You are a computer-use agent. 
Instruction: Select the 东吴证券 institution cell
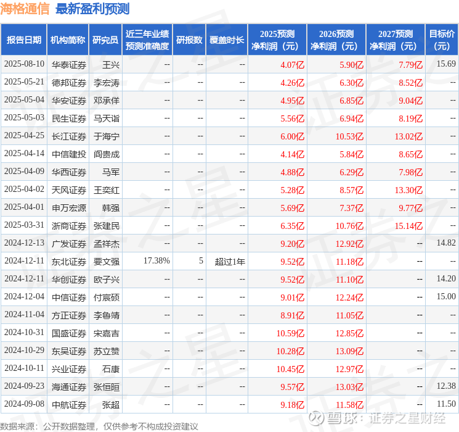point(69,351)
